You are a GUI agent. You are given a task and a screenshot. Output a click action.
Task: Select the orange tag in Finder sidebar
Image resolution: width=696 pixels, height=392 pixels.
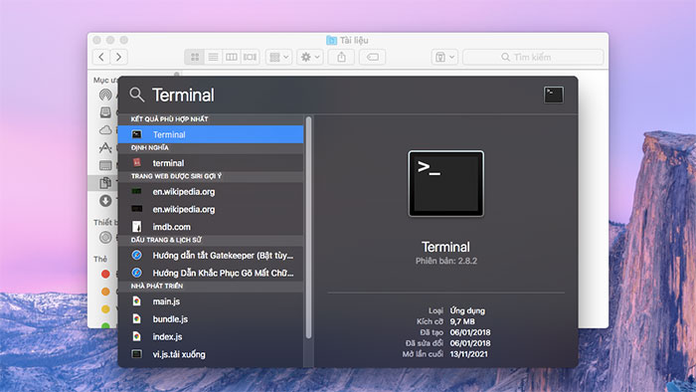(105, 292)
